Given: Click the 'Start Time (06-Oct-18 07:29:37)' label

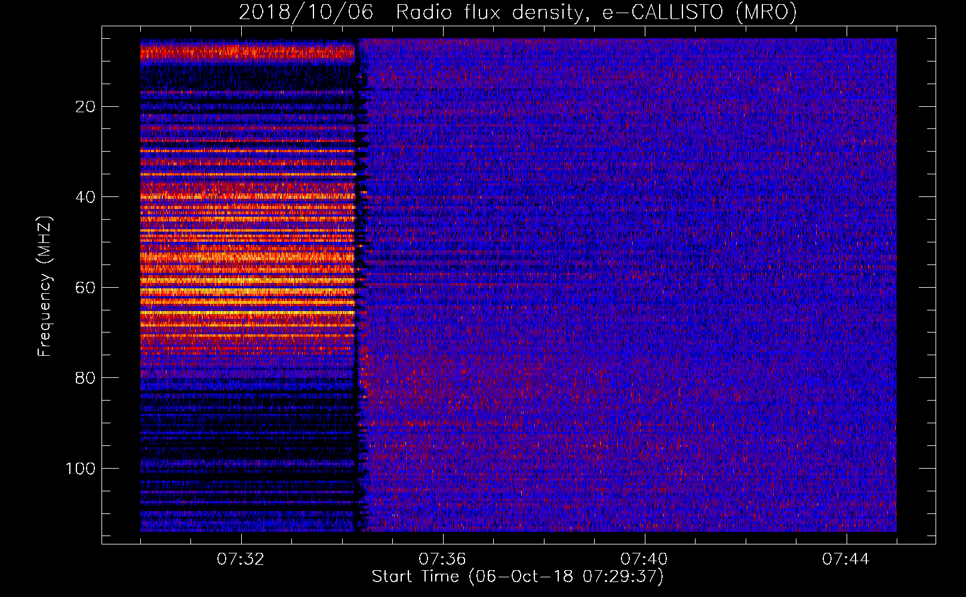Looking at the screenshot, I should point(518,577).
